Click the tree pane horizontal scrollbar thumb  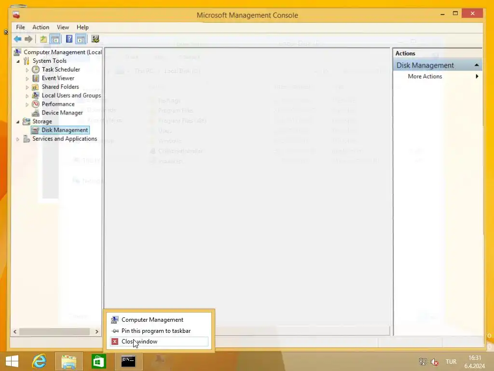click(x=54, y=331)
